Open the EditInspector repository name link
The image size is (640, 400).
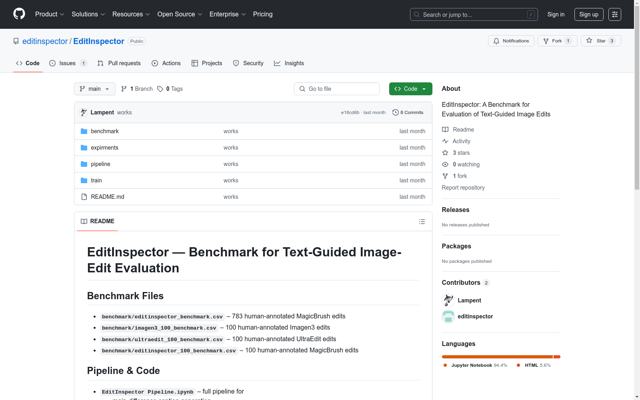click(x=99, y=41)
